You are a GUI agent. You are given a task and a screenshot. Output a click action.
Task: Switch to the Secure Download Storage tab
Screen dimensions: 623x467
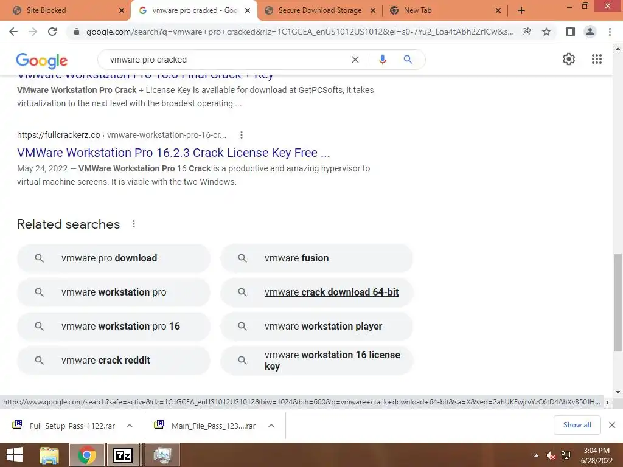[x=320, y=10]
